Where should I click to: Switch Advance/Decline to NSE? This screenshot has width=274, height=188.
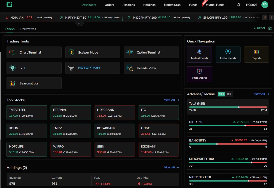click(221, 94)
